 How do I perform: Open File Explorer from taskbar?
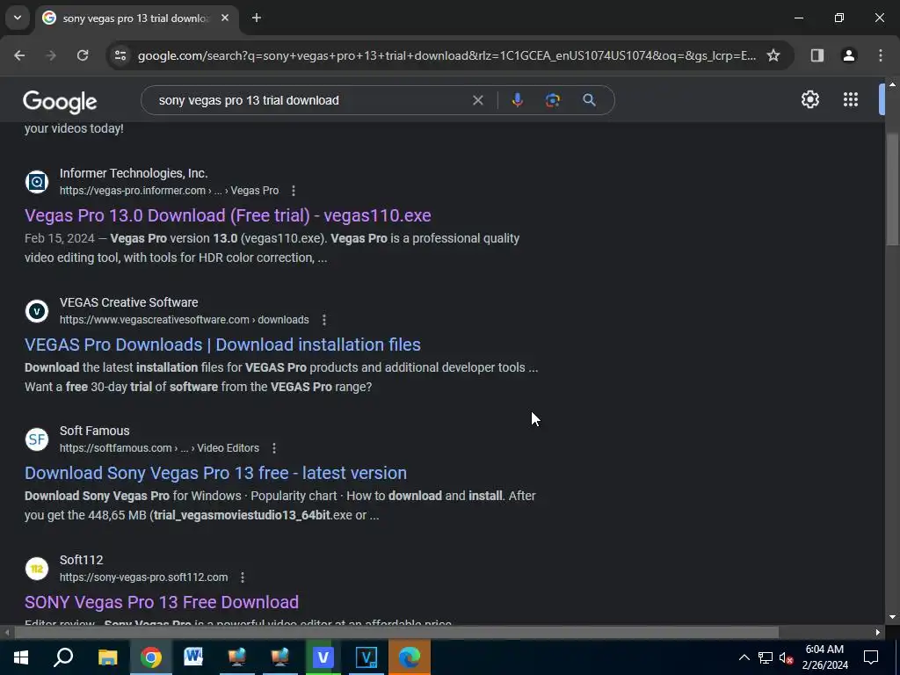click(x=107, y=657)
